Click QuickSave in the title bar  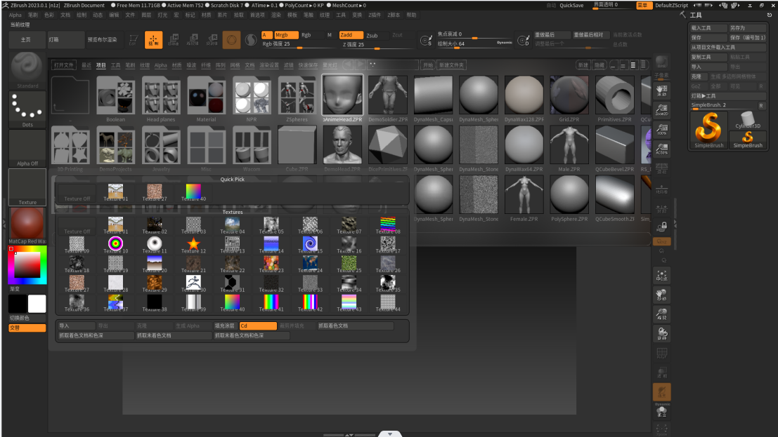tap(571, 5)
